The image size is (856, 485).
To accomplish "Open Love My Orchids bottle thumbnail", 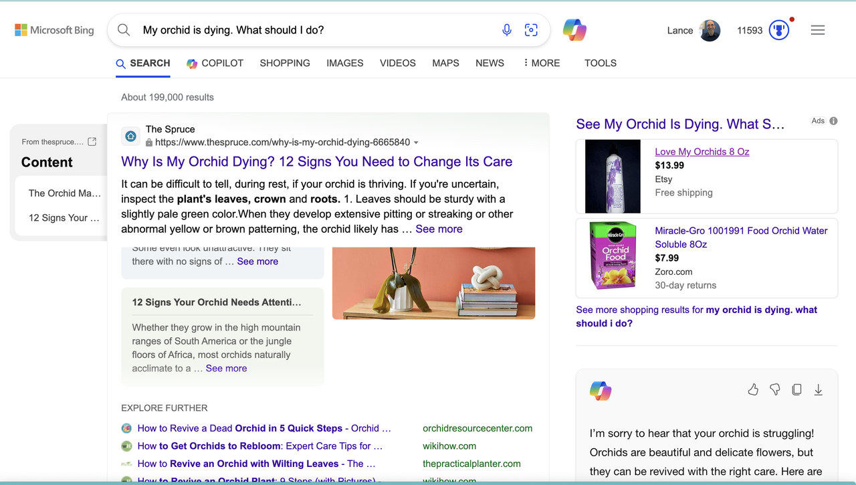I will pos(613,176).
